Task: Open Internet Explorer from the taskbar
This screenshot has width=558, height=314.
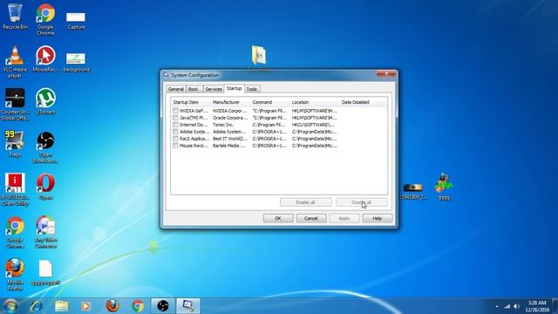Action: tap(36, 306)
